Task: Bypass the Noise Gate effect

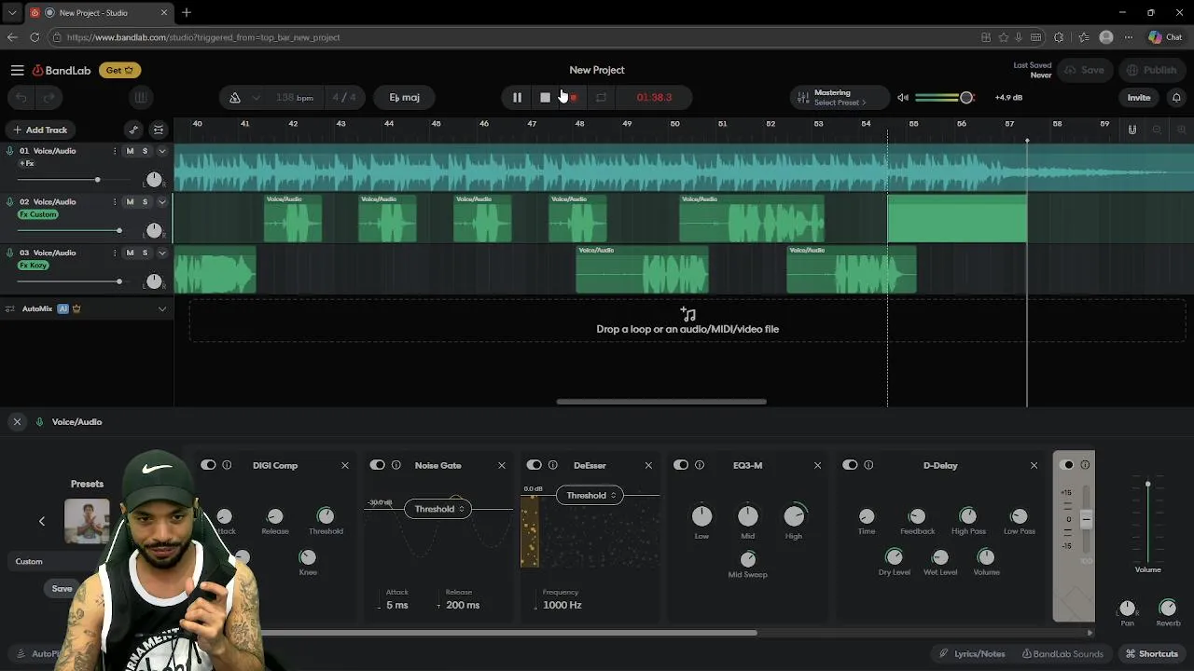Action: tap(377, 465)
